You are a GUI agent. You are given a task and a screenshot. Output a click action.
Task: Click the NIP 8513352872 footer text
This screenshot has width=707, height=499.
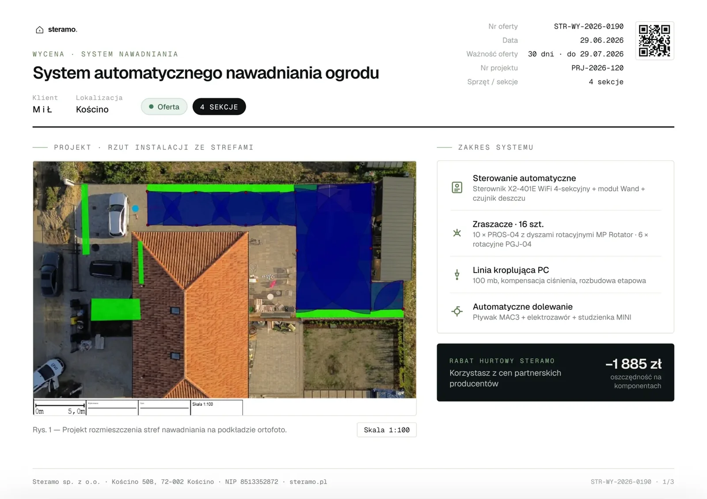tap(251, 482)
